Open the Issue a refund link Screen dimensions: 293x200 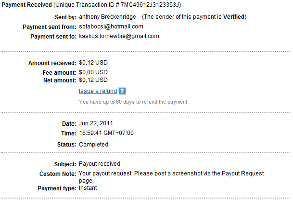98,91
